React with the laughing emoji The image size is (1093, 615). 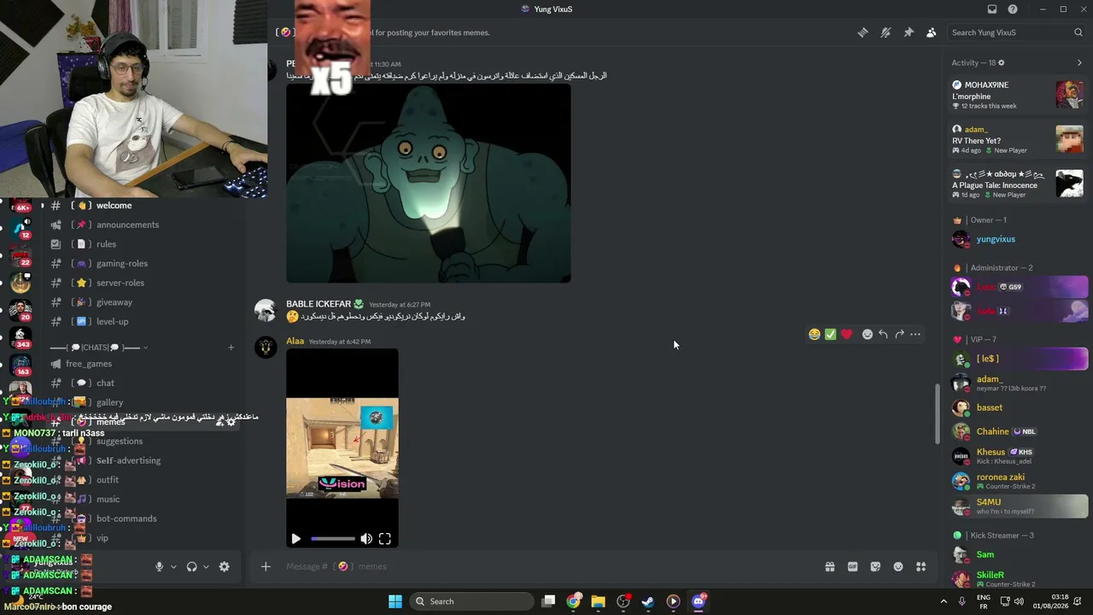[815, 334]
